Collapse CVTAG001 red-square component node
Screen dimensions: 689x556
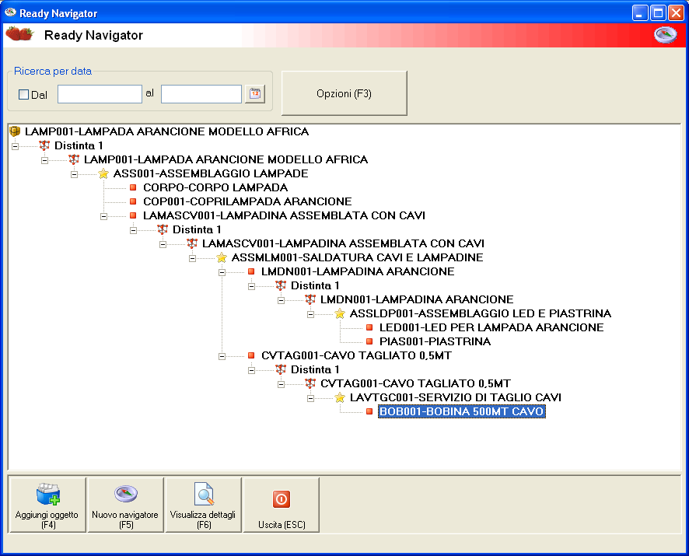tap(222, 356)
